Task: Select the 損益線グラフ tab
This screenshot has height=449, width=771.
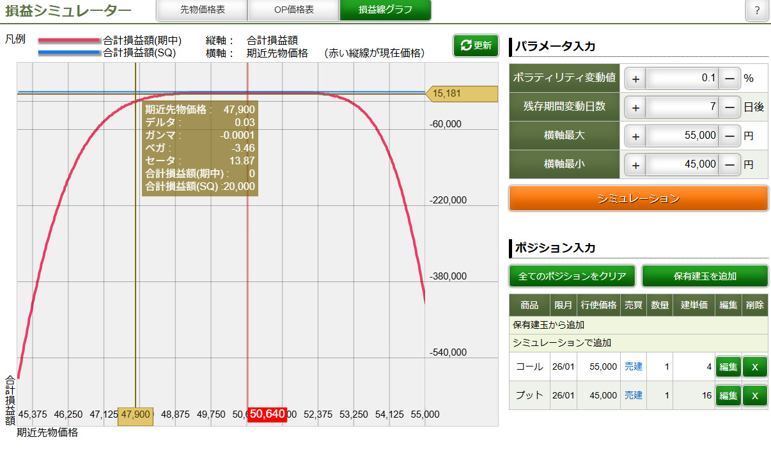Action: [x=385, y=10]
